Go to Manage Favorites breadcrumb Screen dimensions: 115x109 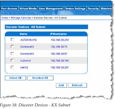click(x=21, y=18)
